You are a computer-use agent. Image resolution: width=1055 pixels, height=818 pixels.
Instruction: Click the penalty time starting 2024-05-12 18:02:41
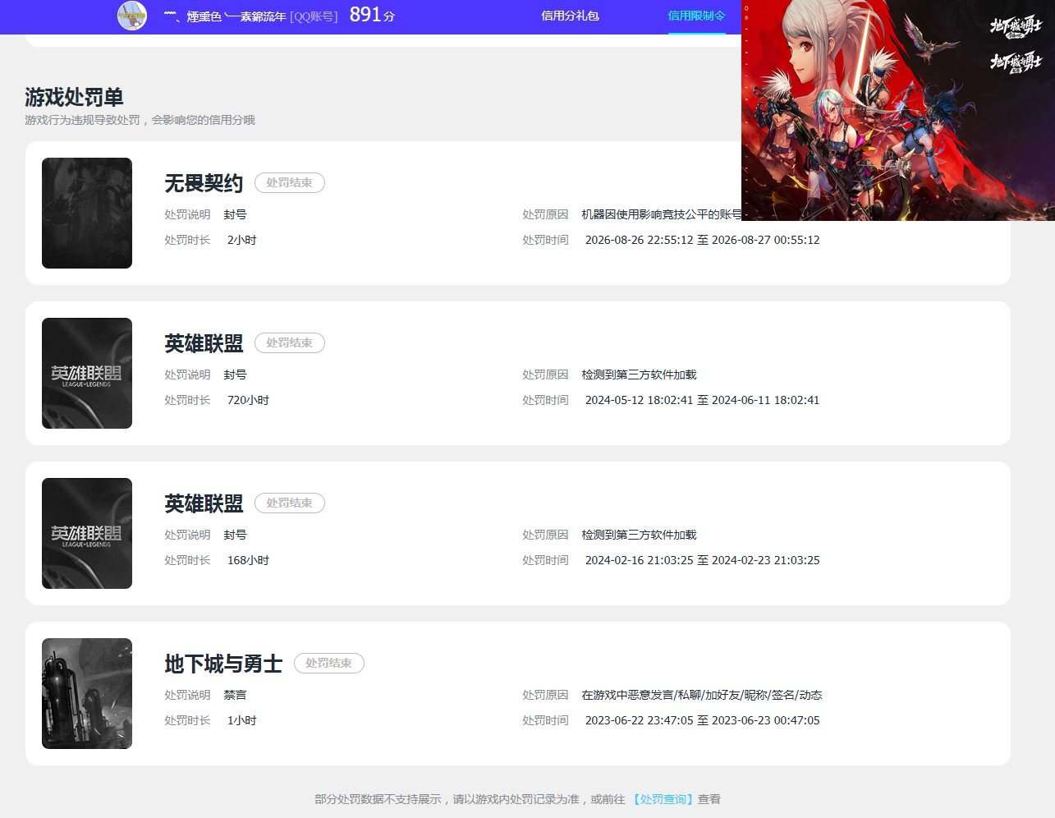coord(702,400)
